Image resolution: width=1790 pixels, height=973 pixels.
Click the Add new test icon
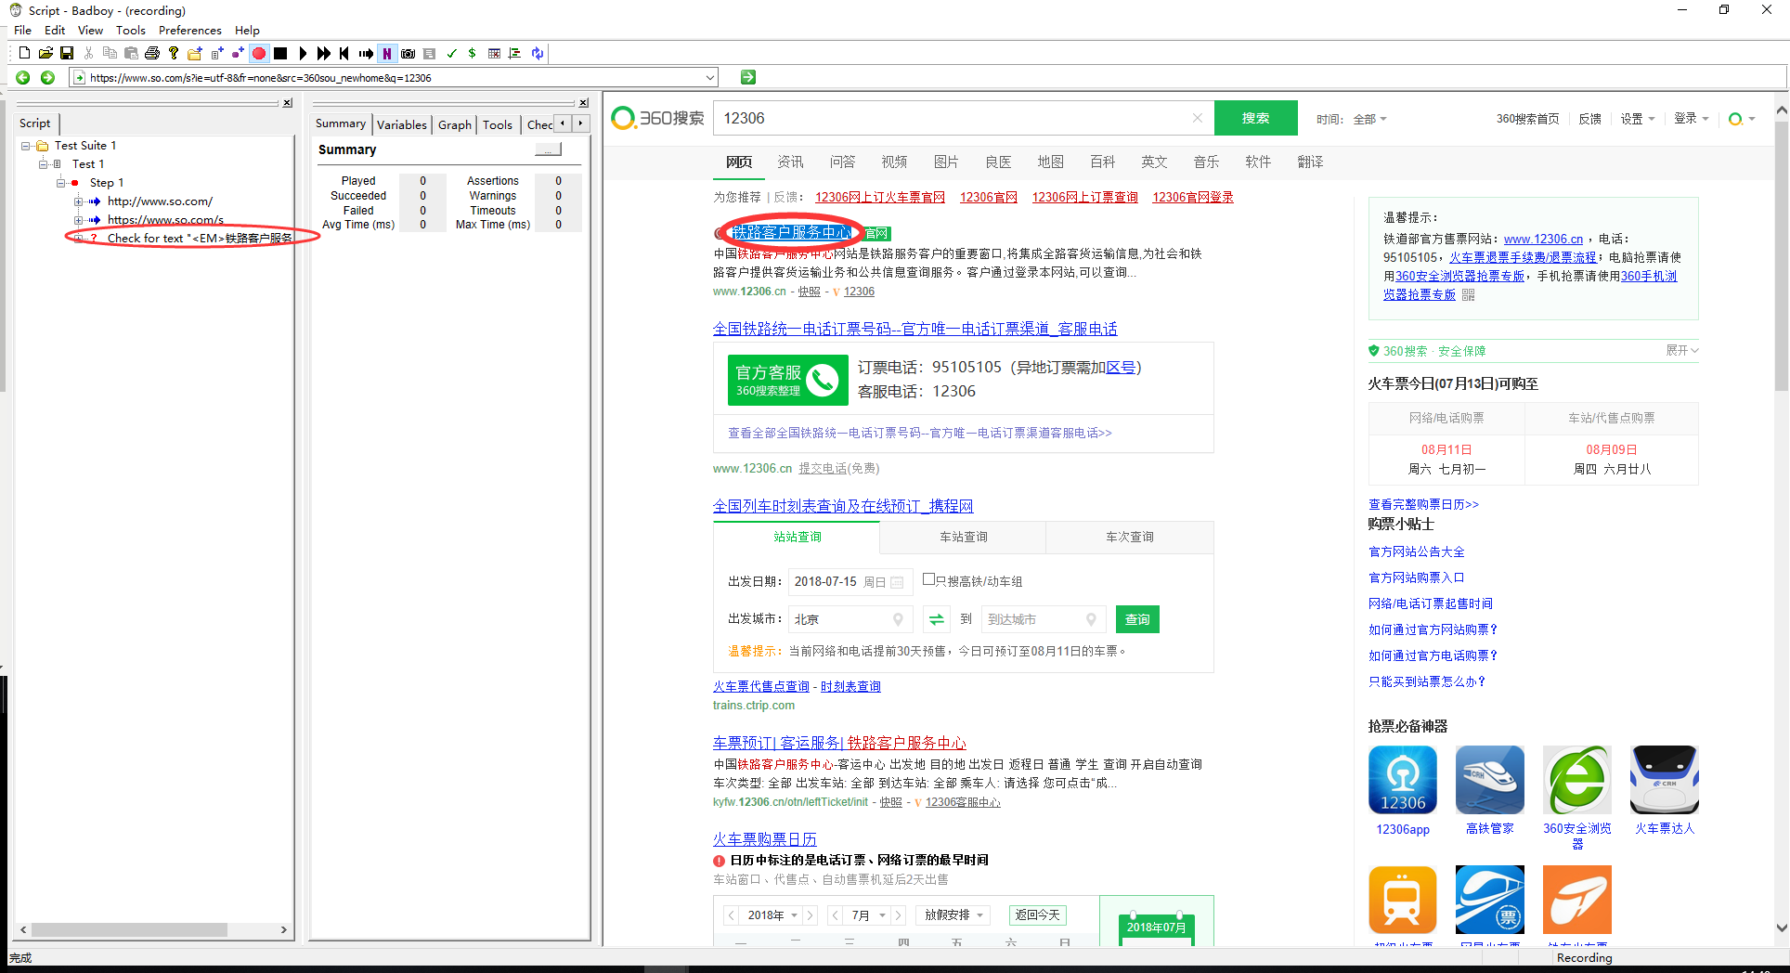click(217, 53)
